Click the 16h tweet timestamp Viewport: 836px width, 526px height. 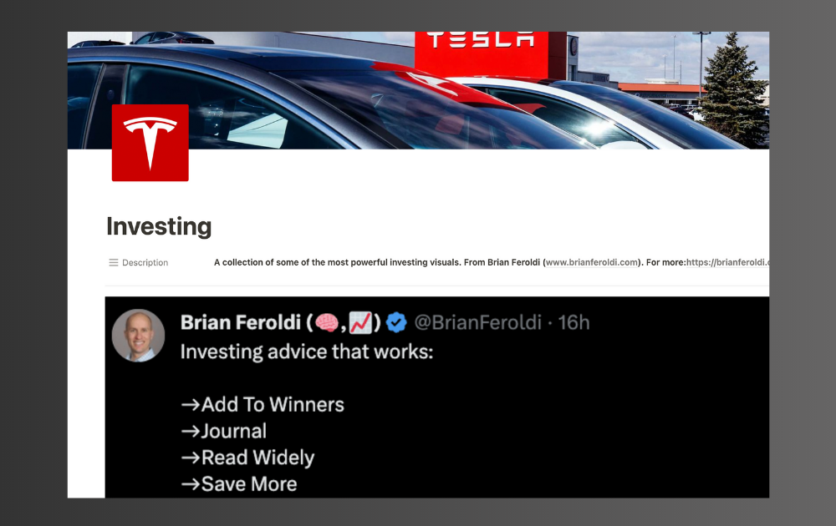tap(573, 322)
